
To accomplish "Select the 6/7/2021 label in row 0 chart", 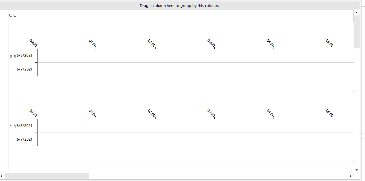I will tap(25, 69).
